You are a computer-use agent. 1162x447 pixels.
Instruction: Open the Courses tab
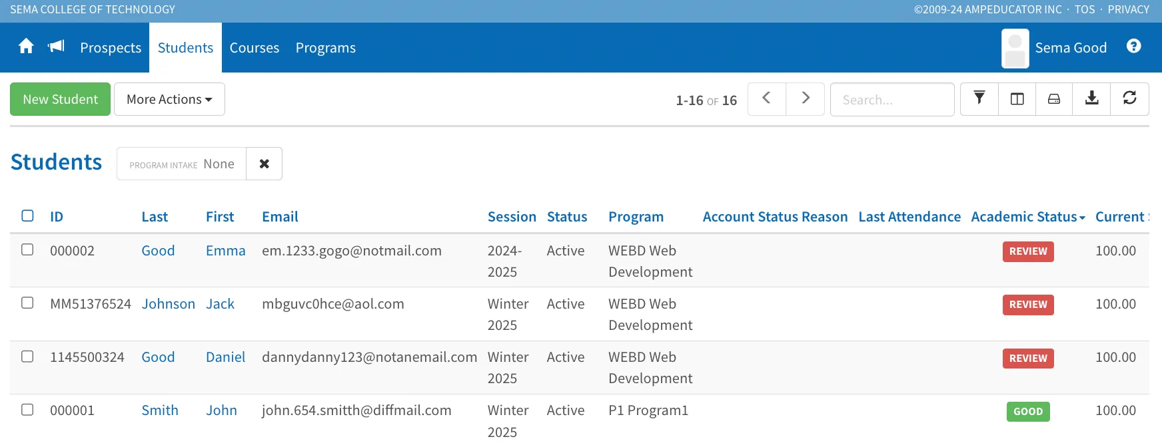click(255, 48)
